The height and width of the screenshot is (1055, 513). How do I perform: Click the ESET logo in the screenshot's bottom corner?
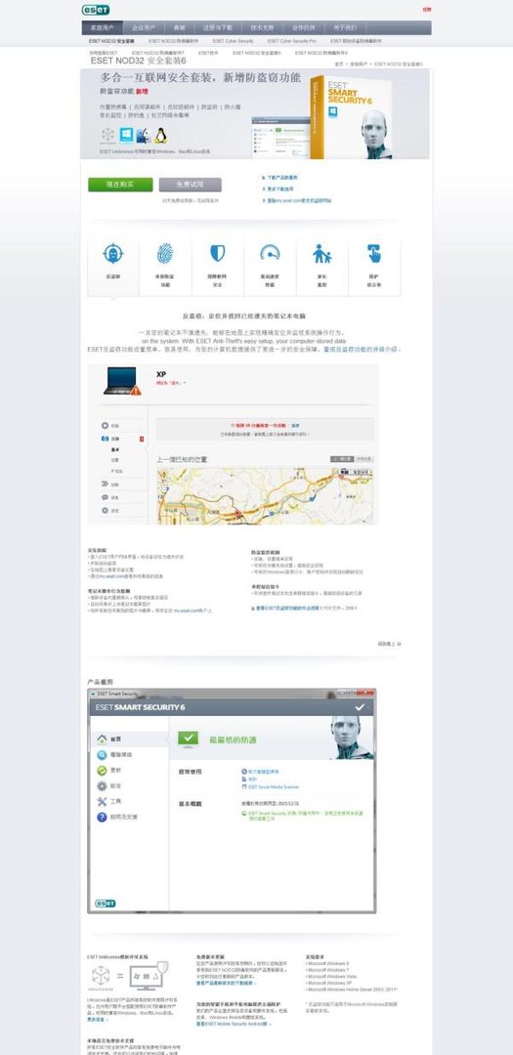[105, 903]
